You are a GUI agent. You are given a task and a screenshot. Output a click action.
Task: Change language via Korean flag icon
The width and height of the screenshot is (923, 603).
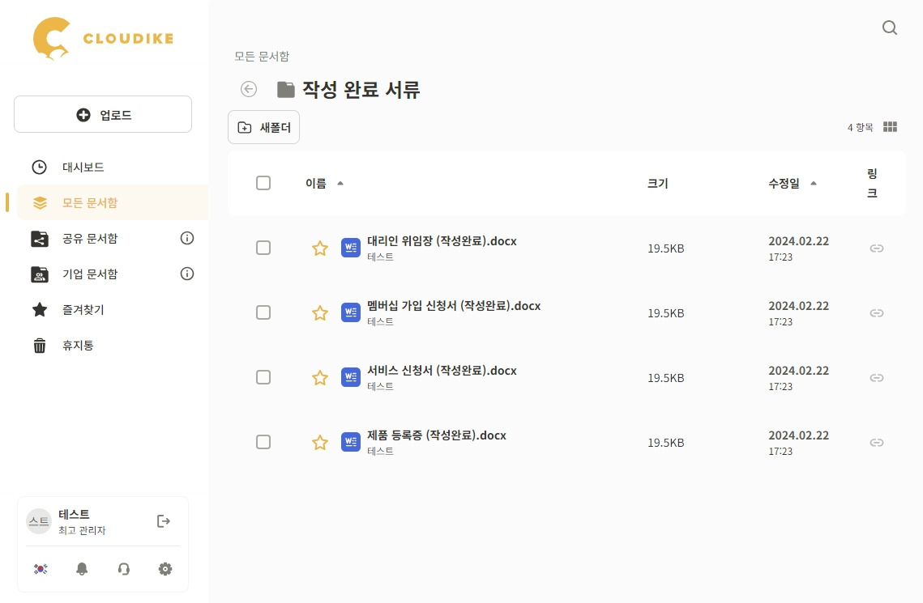tap(41, 569)
